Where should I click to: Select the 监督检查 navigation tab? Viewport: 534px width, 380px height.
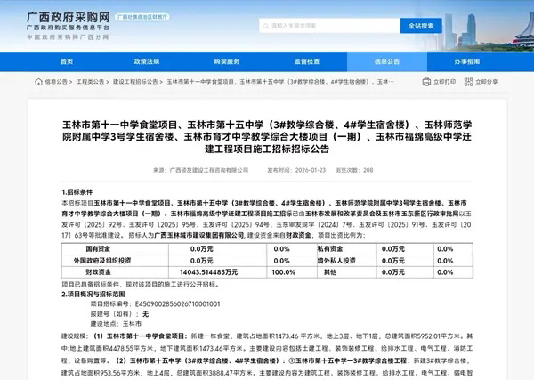[307, 62]
